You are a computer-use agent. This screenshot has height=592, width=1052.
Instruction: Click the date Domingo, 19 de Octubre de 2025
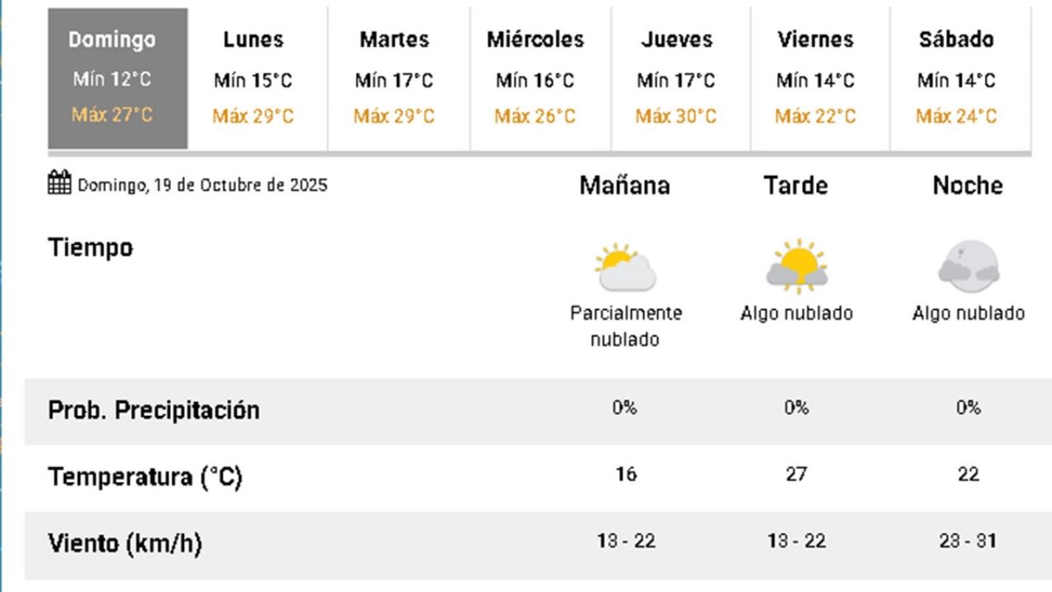pyautogui.click(x=202, y=185)
